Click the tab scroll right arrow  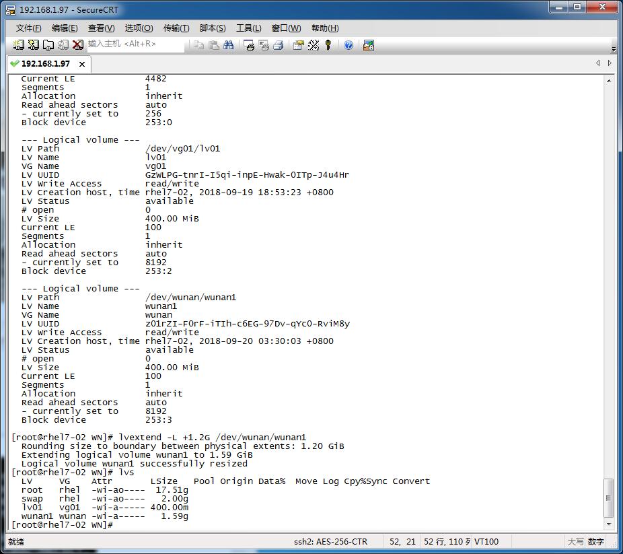point(610,63)
